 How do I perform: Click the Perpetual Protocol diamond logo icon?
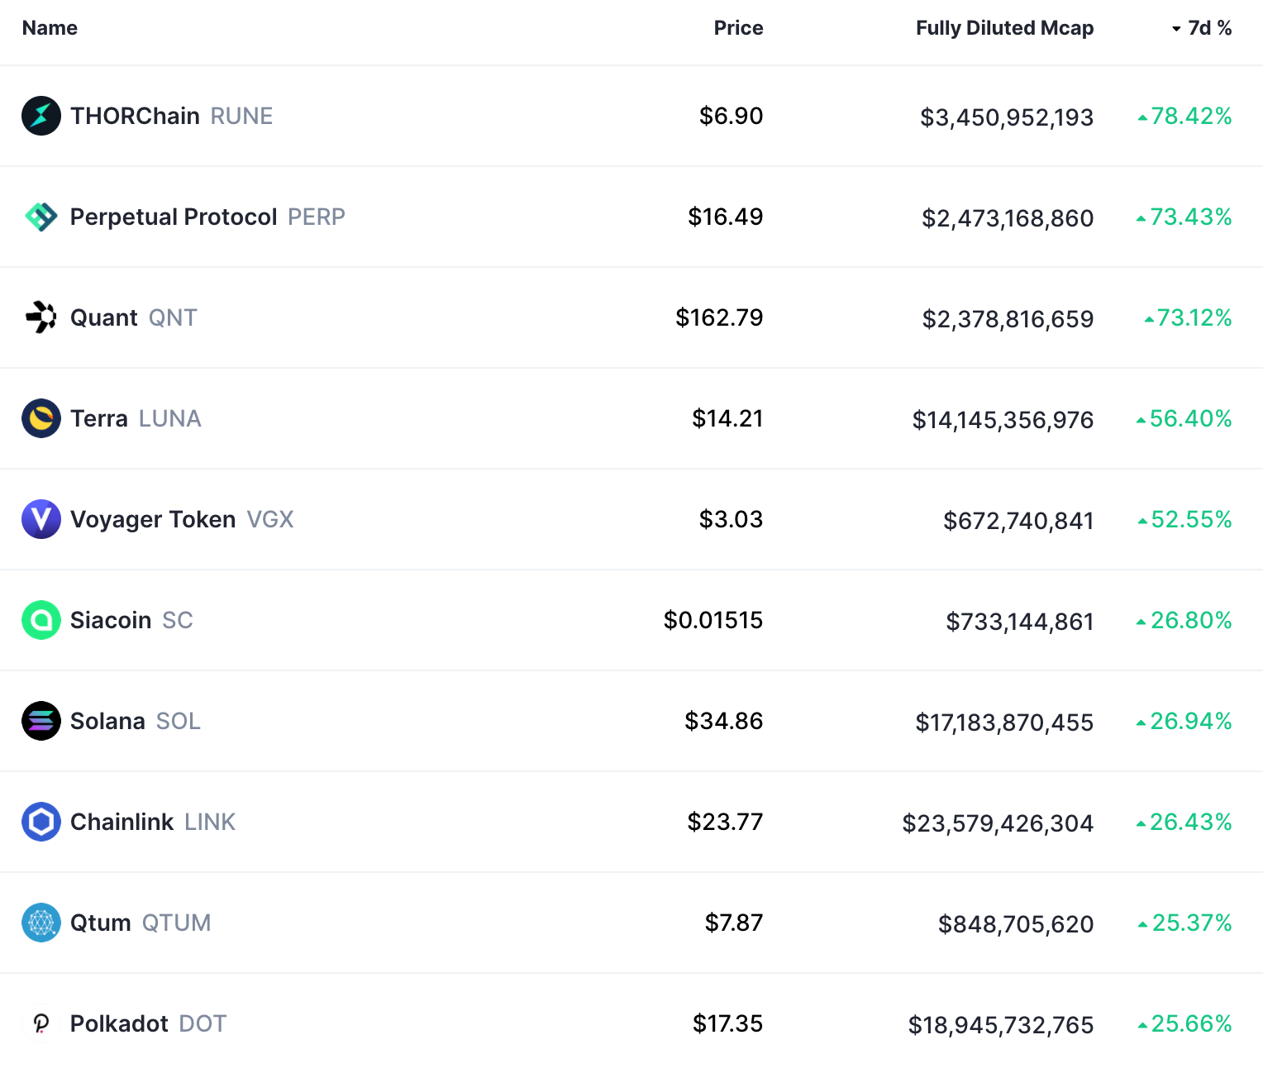(x=41, y=217)
